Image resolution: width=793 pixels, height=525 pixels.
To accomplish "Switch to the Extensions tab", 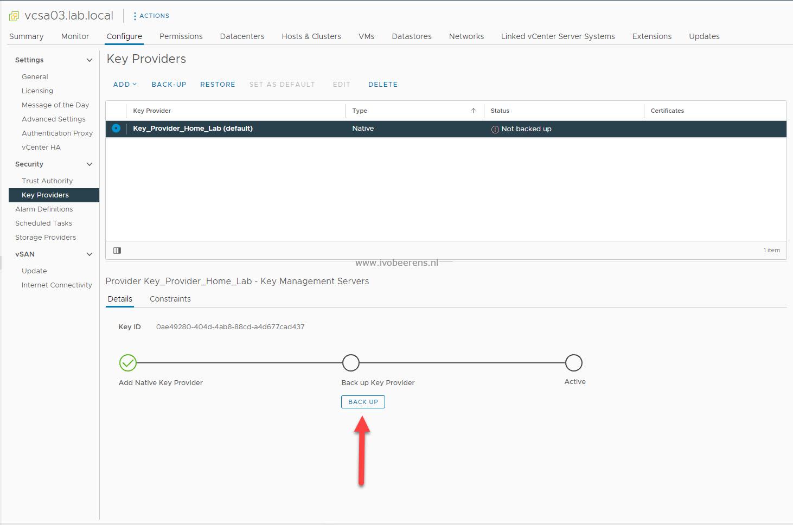I will click(x=651, y=36).
